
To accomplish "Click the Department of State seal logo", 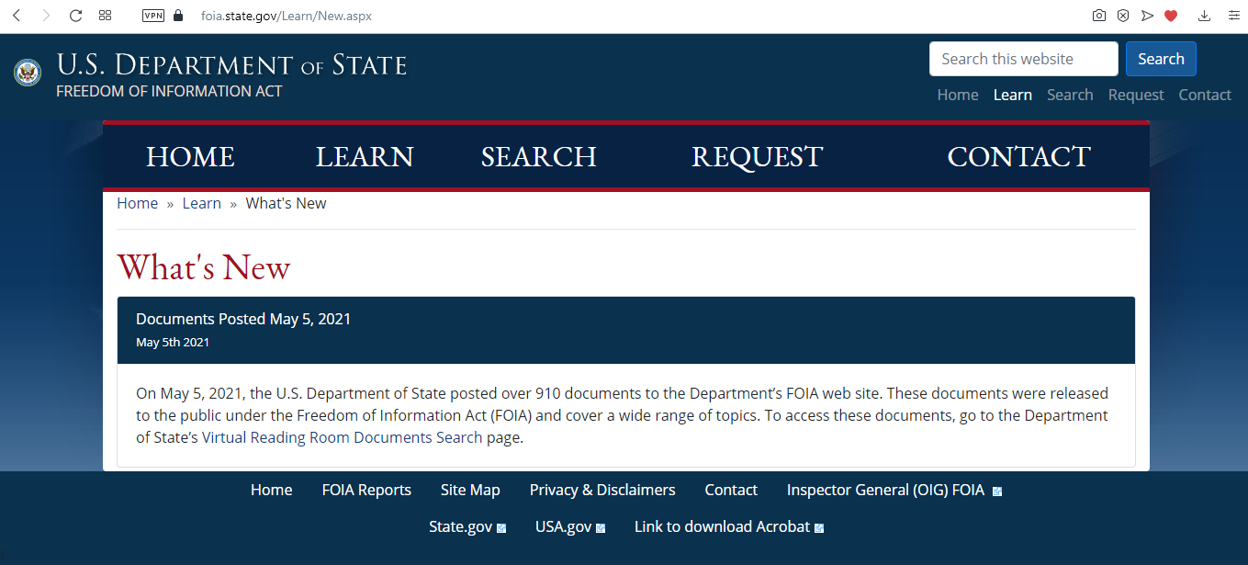I will coord(28,73).
